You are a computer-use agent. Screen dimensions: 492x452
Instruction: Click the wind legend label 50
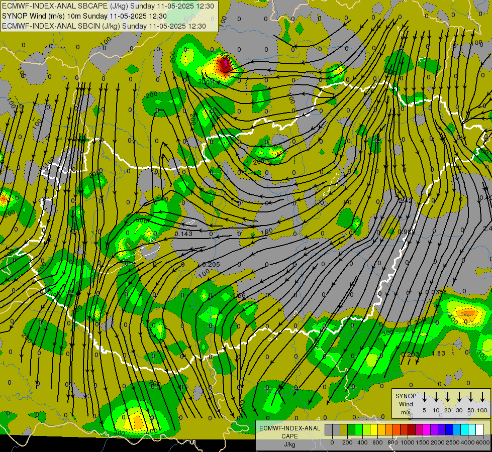(471, 410)
